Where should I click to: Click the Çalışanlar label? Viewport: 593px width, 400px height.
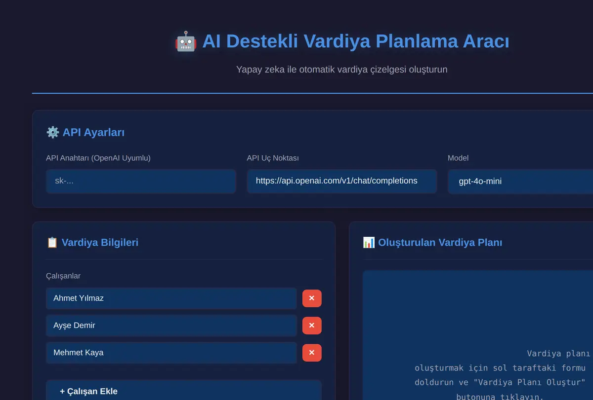[63, 276]
